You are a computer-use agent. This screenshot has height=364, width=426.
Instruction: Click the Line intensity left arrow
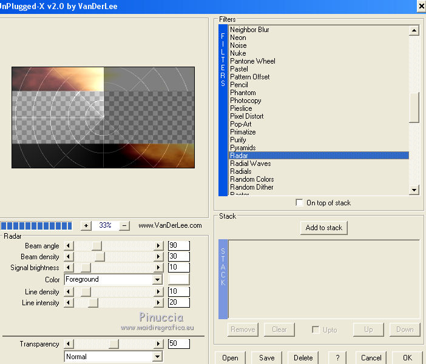click(69, 302)
